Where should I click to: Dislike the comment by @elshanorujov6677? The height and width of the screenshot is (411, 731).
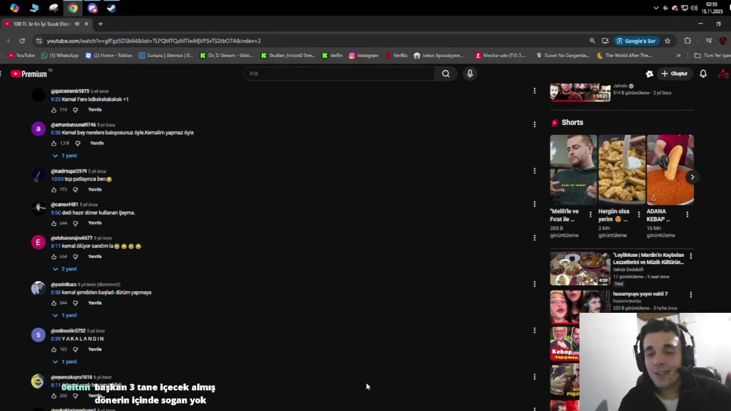click(x=75, y=257)
